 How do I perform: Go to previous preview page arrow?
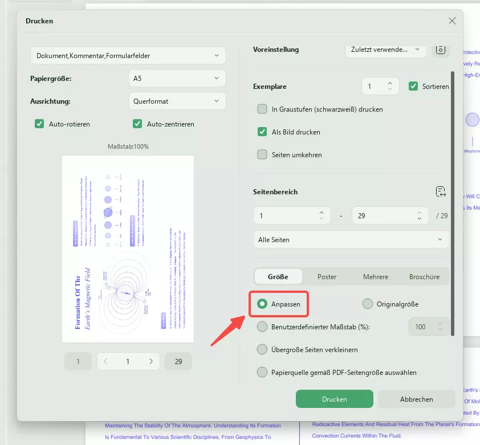coord(105,361)
